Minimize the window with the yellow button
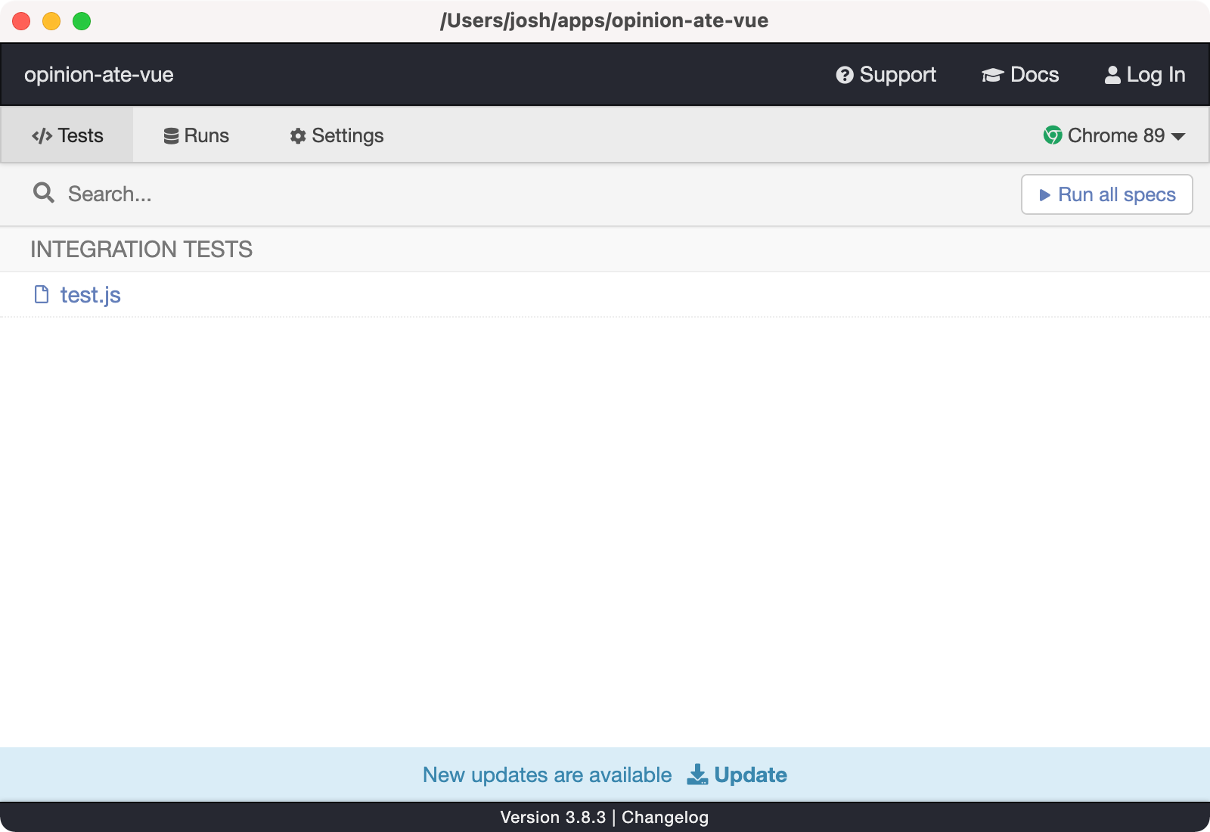The height and width of the screenshot is (832, 1210). tap(51, 21)
